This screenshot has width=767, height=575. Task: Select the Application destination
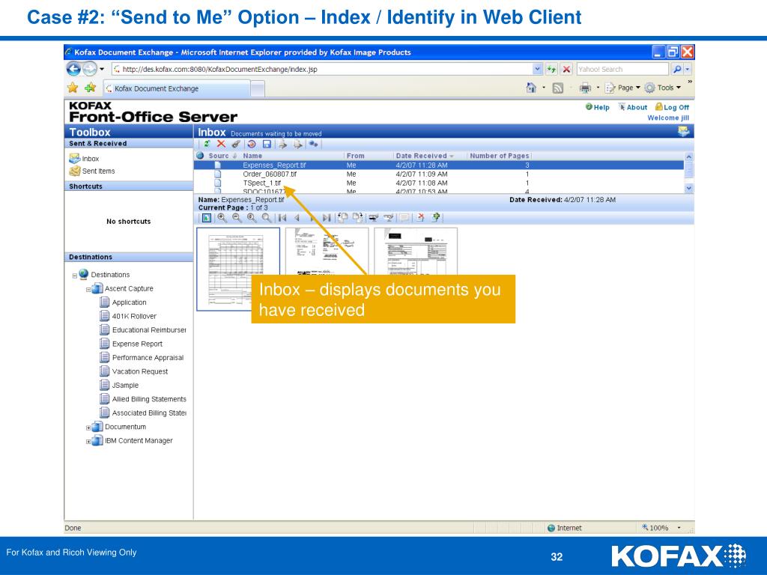124,302
